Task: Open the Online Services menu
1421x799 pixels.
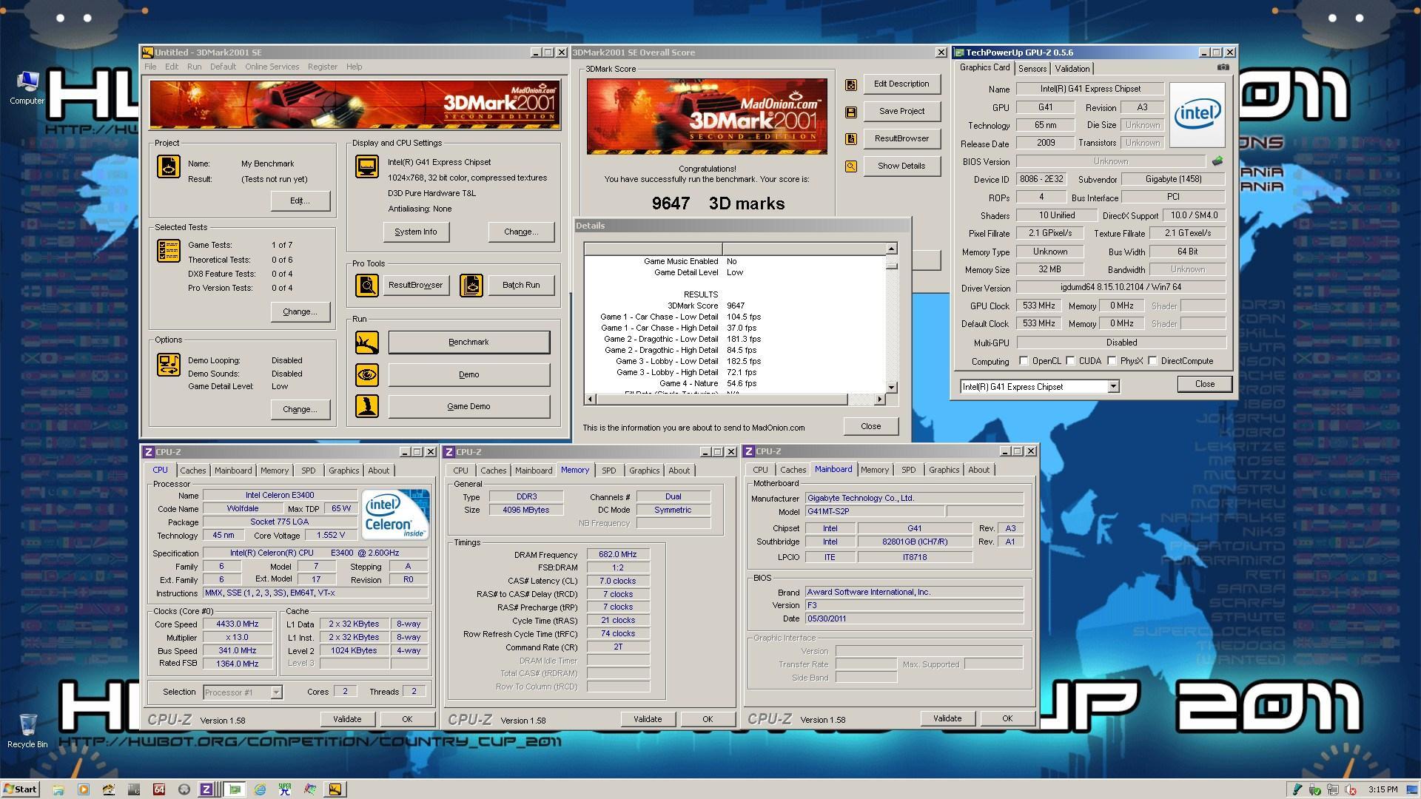Action: click(x=272, y=67)
